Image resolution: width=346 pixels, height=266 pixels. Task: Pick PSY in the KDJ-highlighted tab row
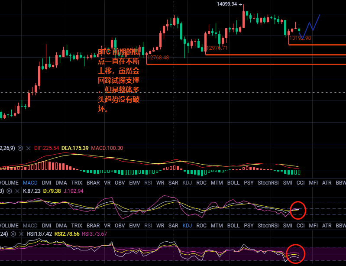point(249,226)
